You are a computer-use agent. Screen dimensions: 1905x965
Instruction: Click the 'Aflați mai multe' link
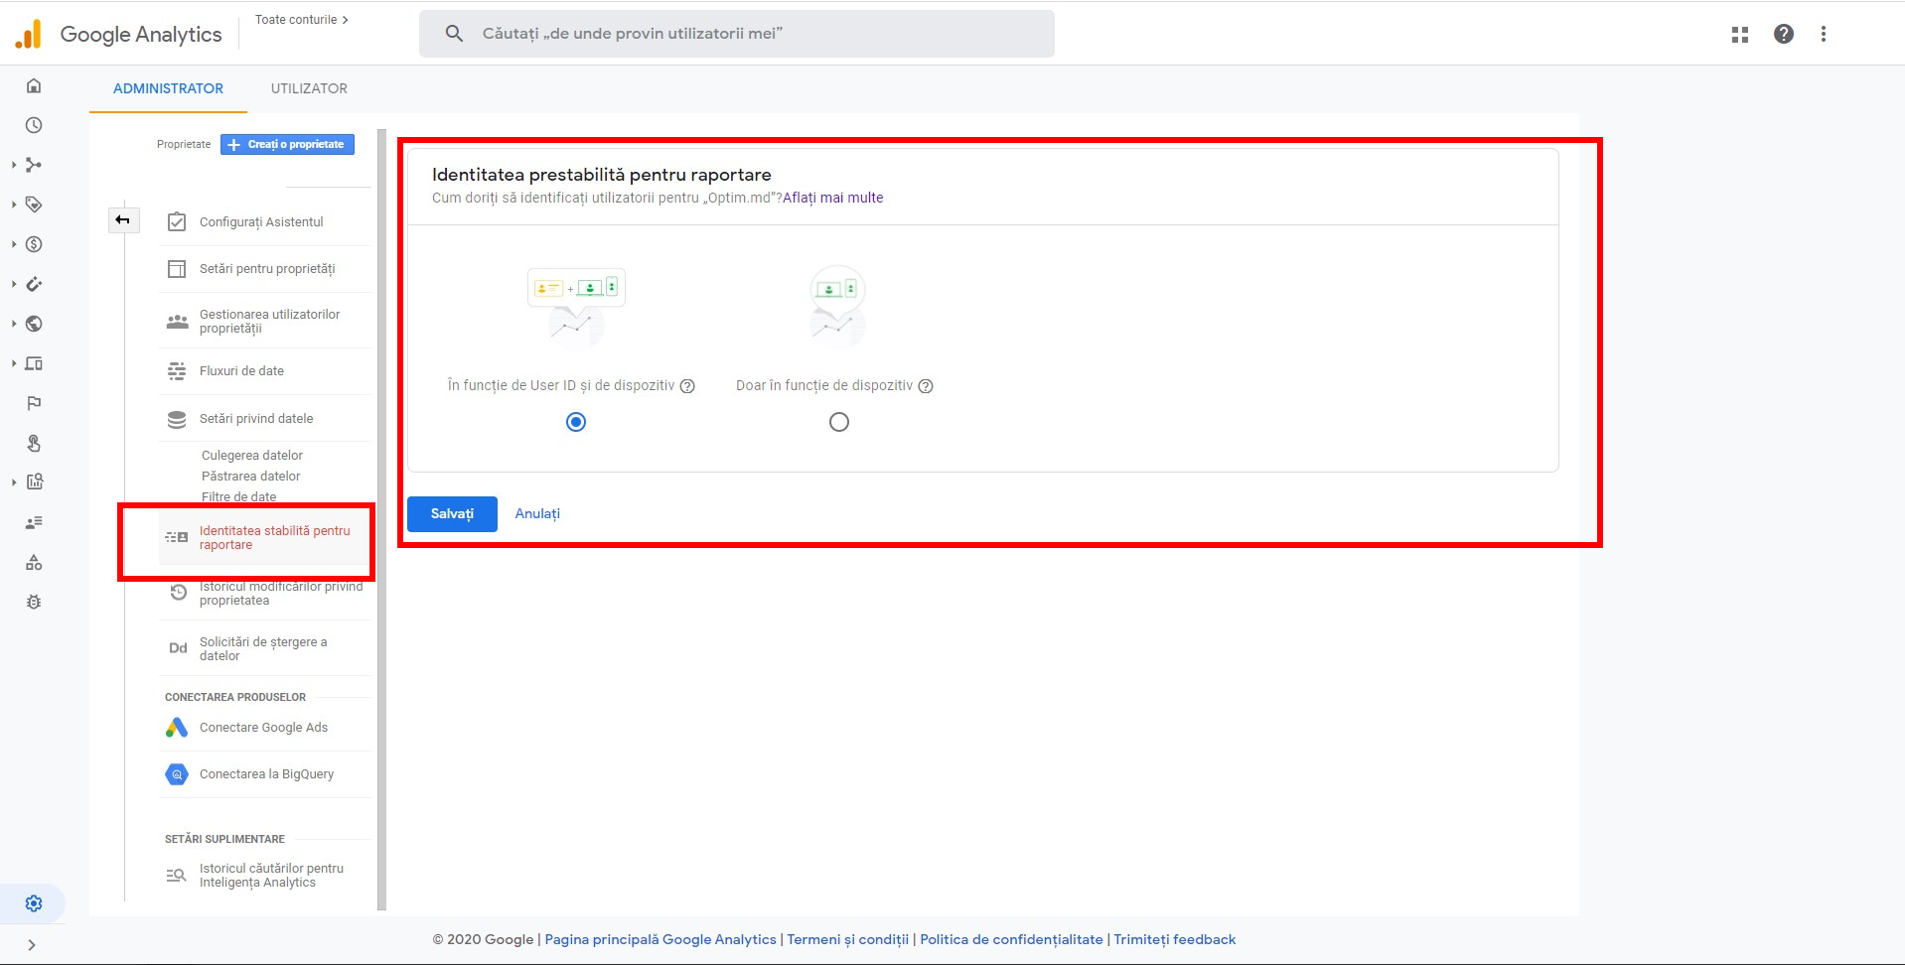coord(832,198)
